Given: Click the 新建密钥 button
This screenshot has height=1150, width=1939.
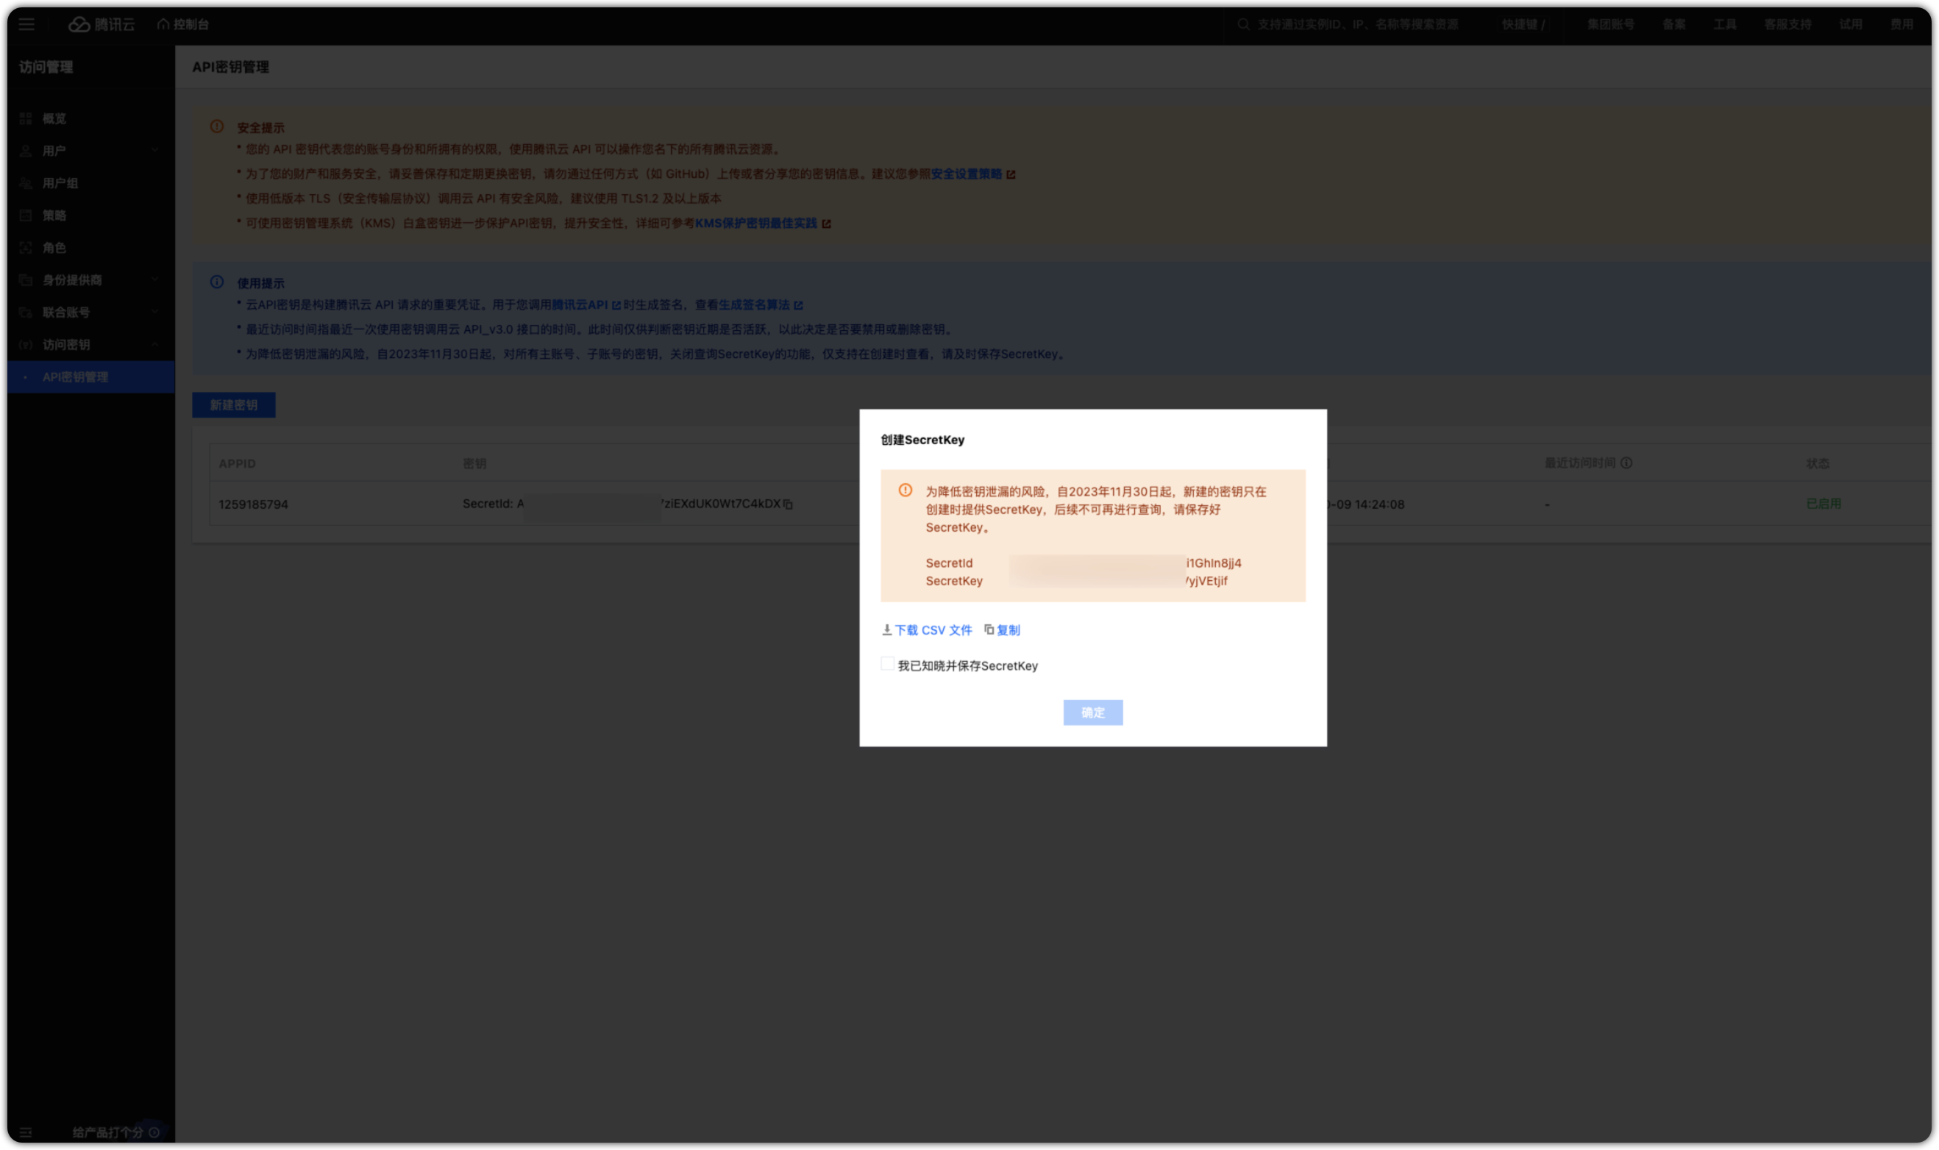Looking at the screenshot, I should pos(234,404).
